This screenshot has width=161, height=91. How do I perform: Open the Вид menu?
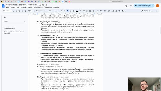(18, 7)
